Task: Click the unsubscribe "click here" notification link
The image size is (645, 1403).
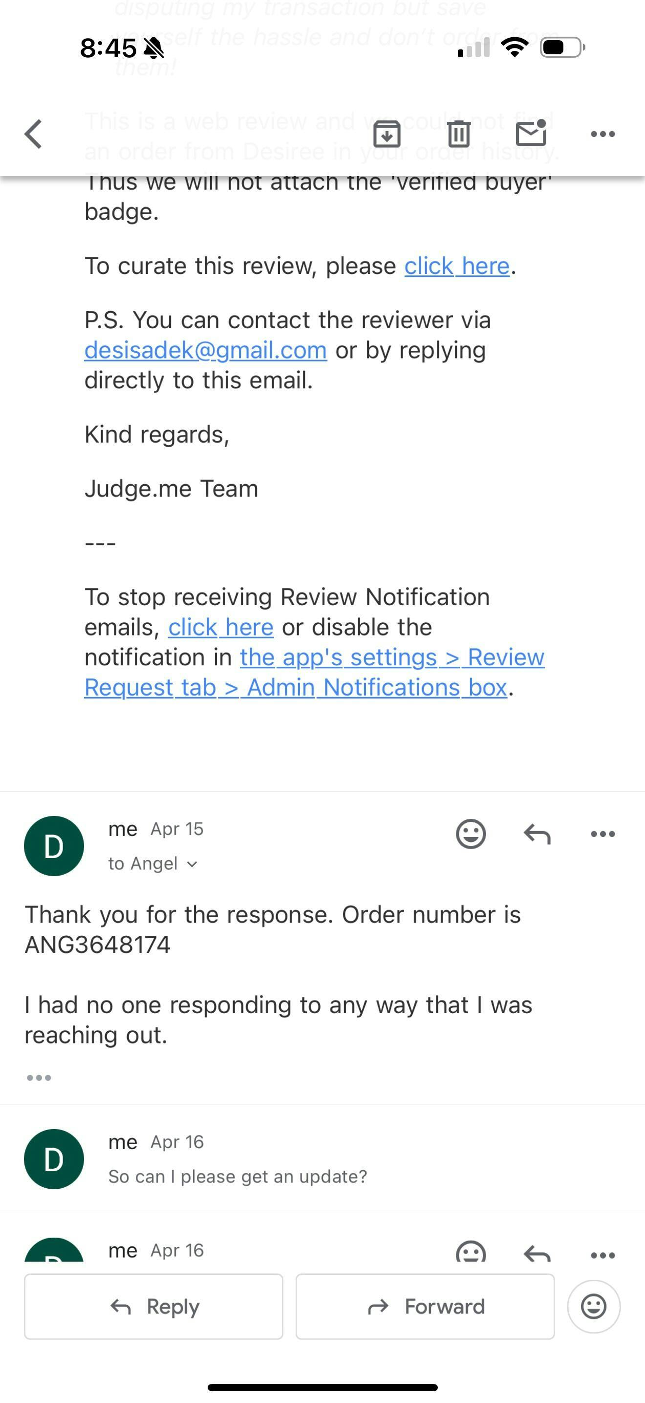Action: pos(221,628)
